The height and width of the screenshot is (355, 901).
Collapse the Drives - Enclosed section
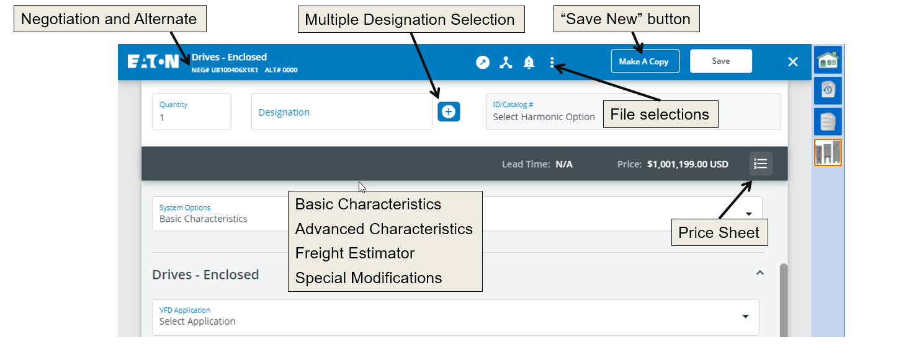[x=760, y=273]
